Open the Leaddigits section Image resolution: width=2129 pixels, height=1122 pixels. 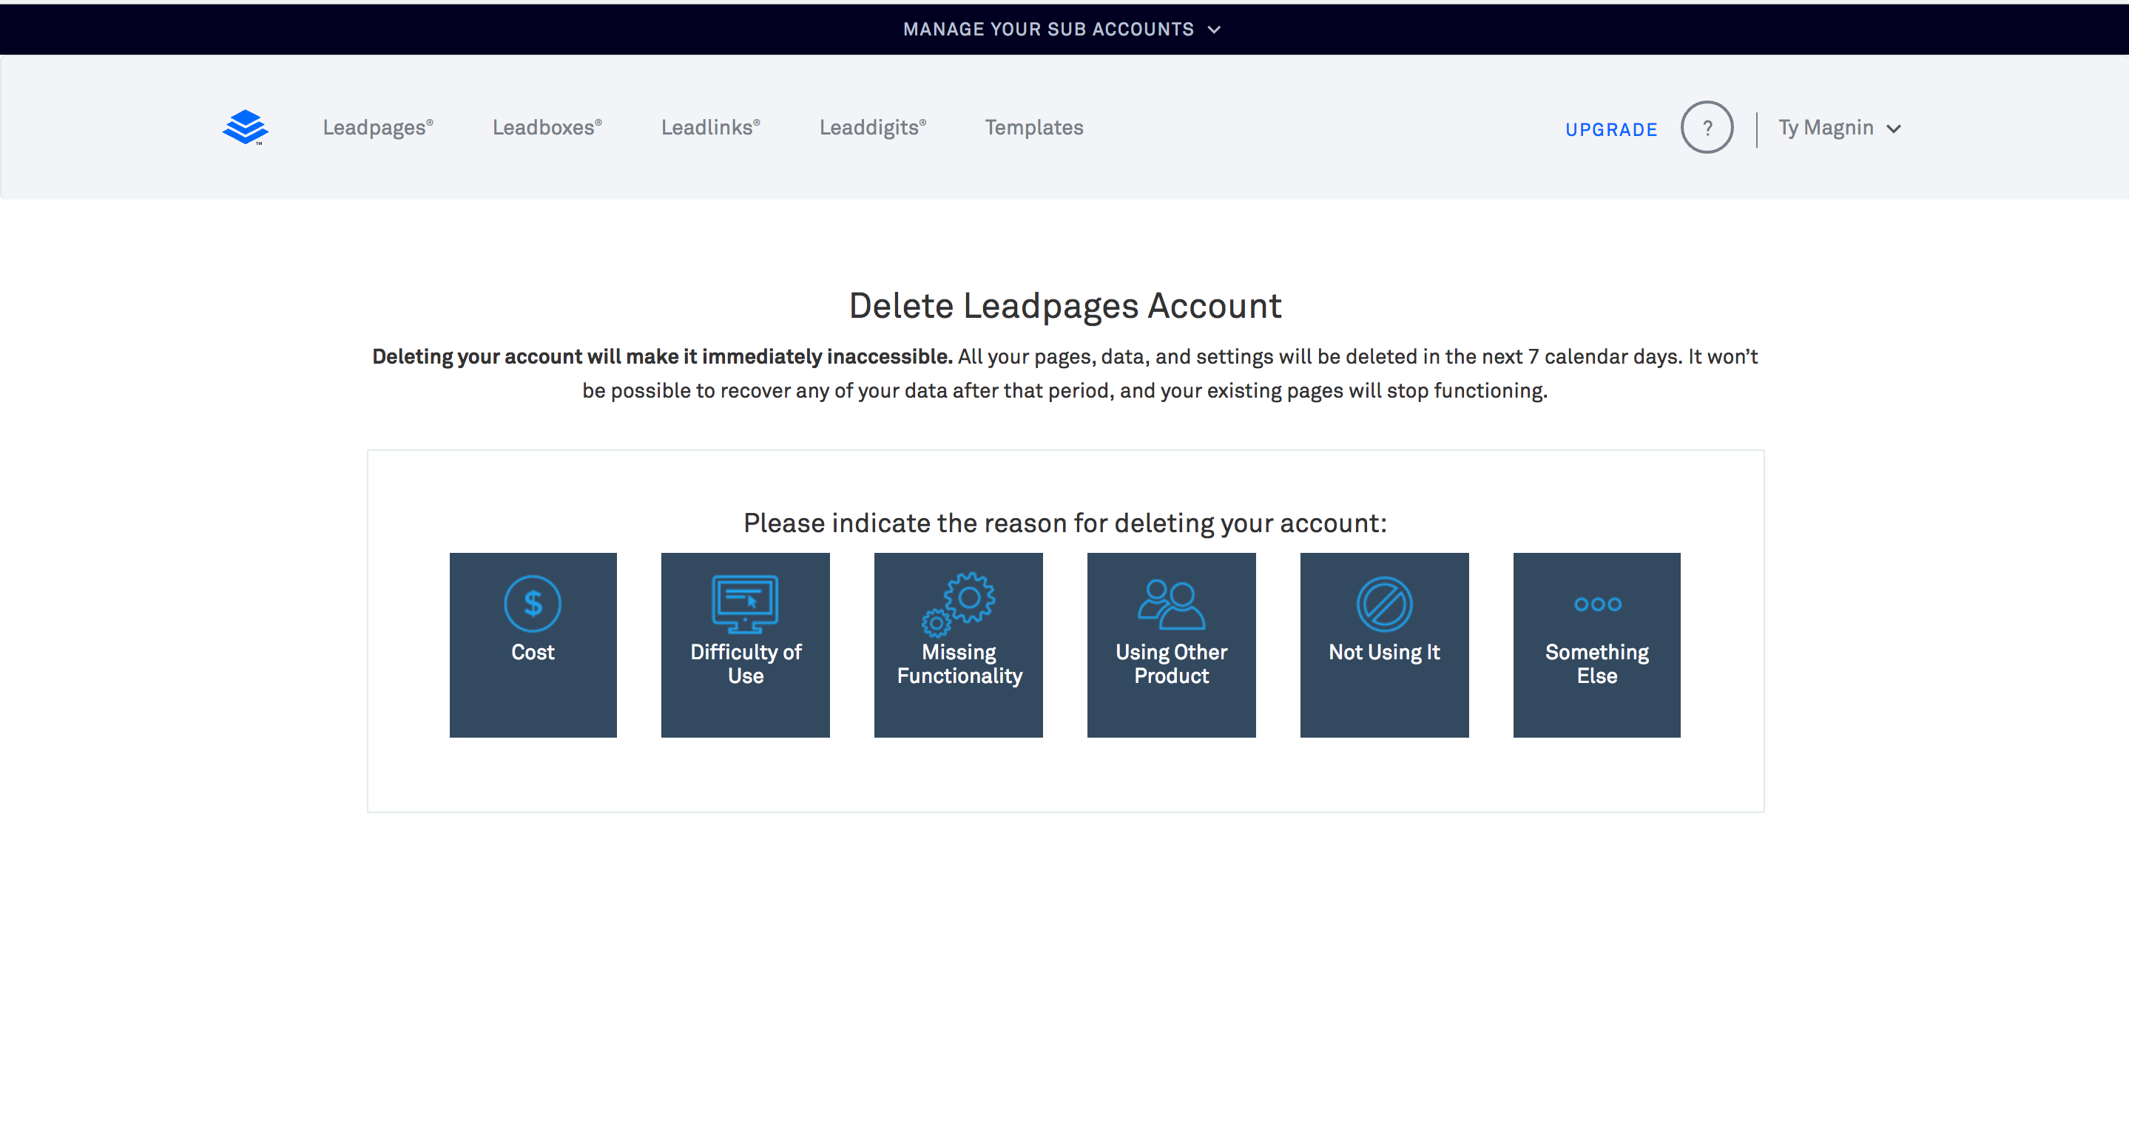[x=873, y=128]
